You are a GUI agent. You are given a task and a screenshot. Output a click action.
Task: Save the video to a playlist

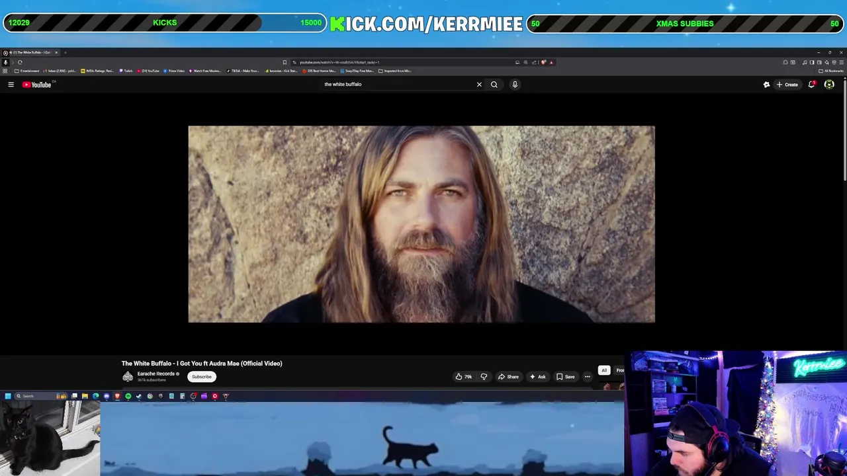565,377
